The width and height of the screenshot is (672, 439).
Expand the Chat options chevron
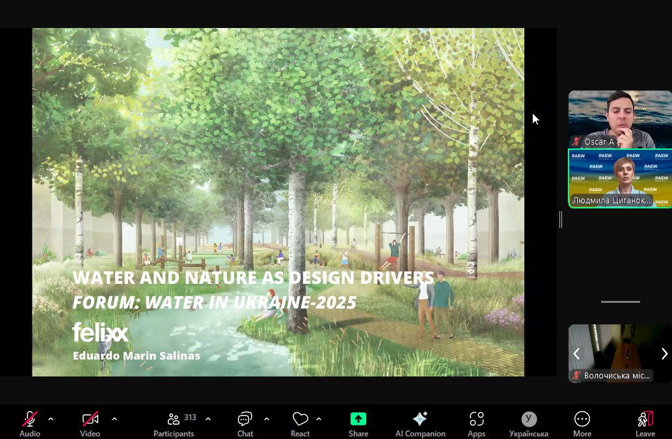point(267,419)
